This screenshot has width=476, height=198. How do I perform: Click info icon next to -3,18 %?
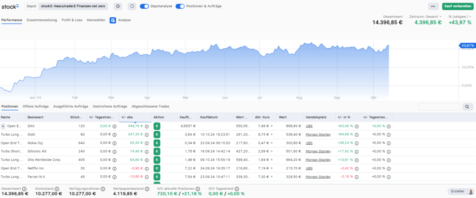pos(357,177)
